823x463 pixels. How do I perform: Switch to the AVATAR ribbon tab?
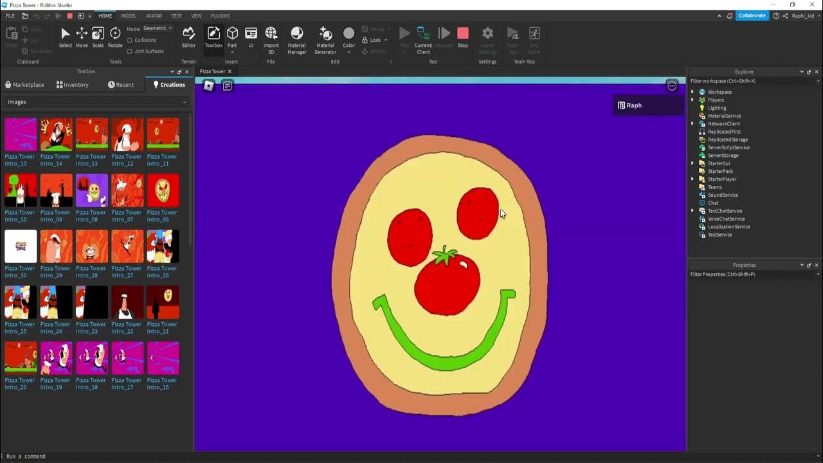point(154,15)
